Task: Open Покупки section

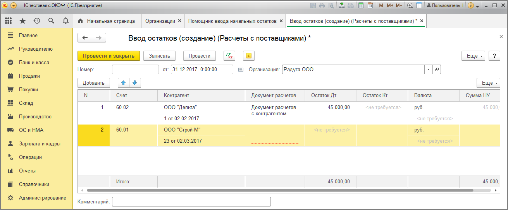Action: [x=36, y=90]
